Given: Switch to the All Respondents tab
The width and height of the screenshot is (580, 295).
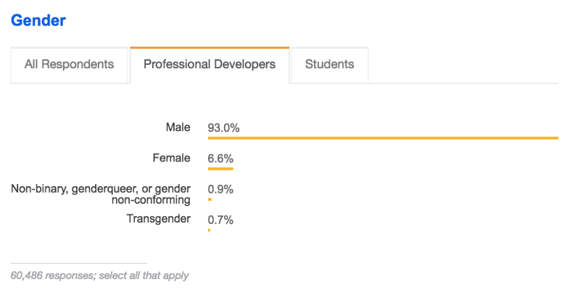Looking at the screenshot, I should coord(69,65).
